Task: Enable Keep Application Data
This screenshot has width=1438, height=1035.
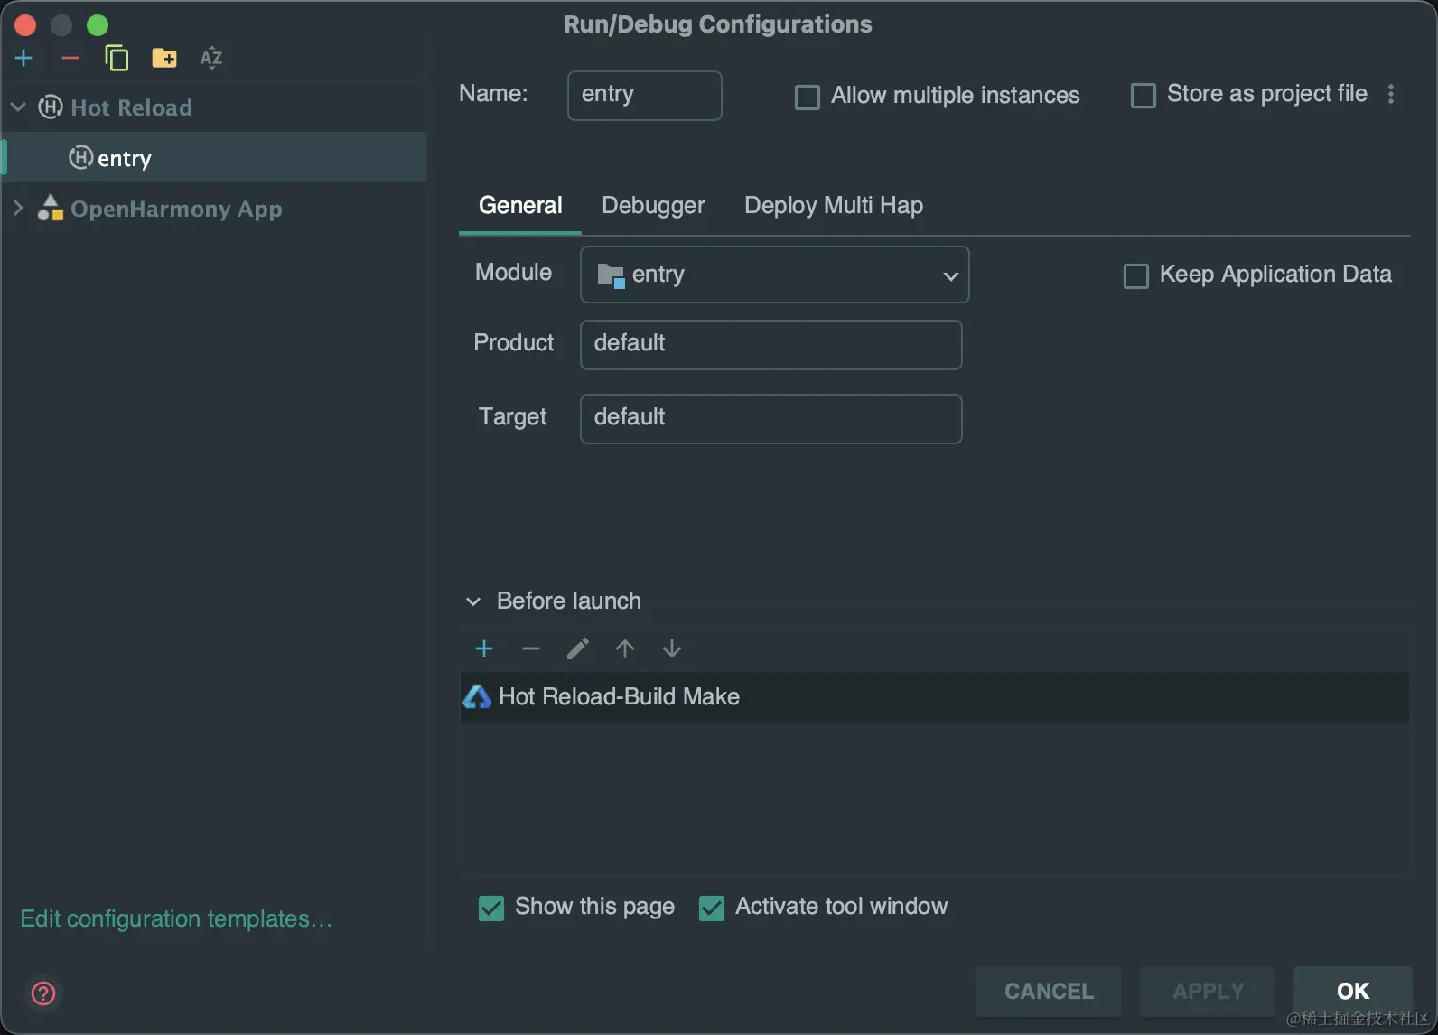Action: pos(1136,275)
